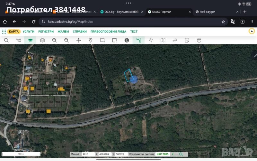Image resolution: width=257 pixels, height=161 pixels.
Task: Open the nine-dot apps grid menu
Action: click(x=4, y=32)
